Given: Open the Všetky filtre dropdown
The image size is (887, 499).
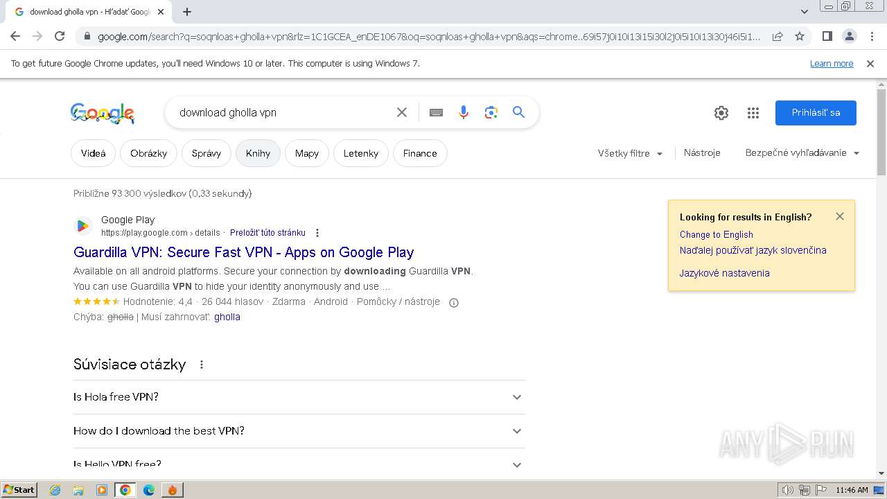Looking at the screenshot, I should (631, 153).
